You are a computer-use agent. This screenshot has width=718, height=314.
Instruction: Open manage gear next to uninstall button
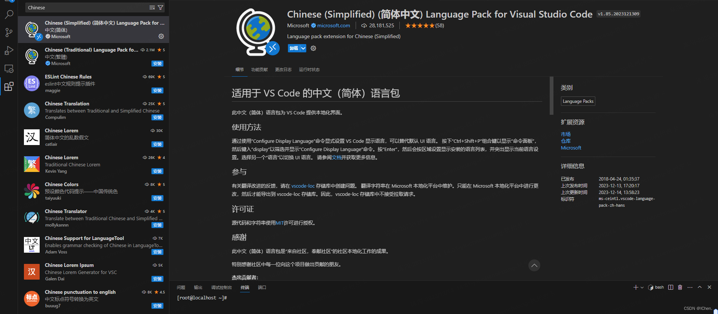pos(313,48)
